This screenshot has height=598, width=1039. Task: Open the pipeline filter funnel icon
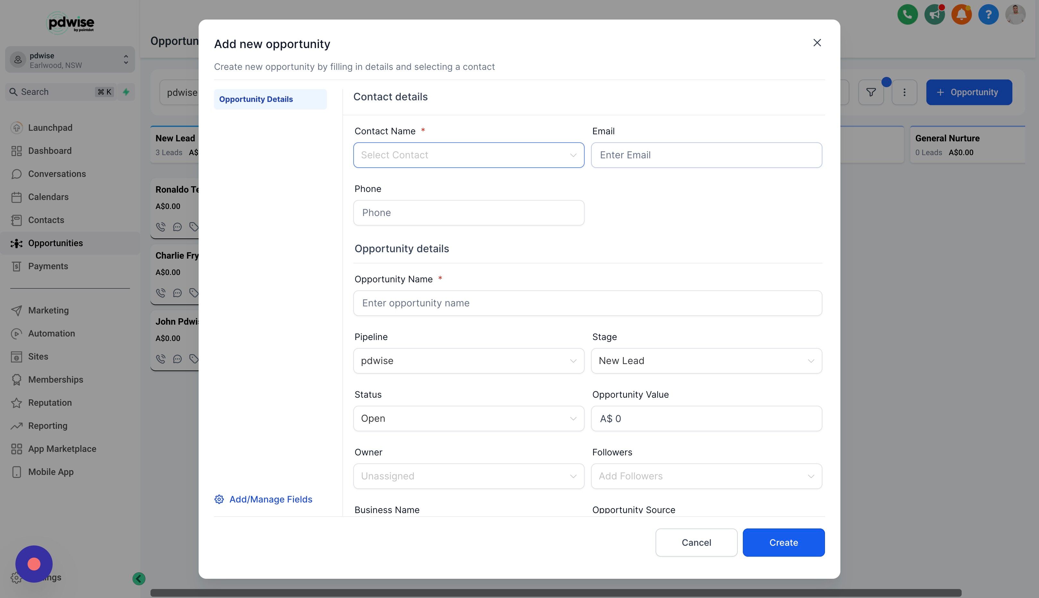(x=871, y=92)
